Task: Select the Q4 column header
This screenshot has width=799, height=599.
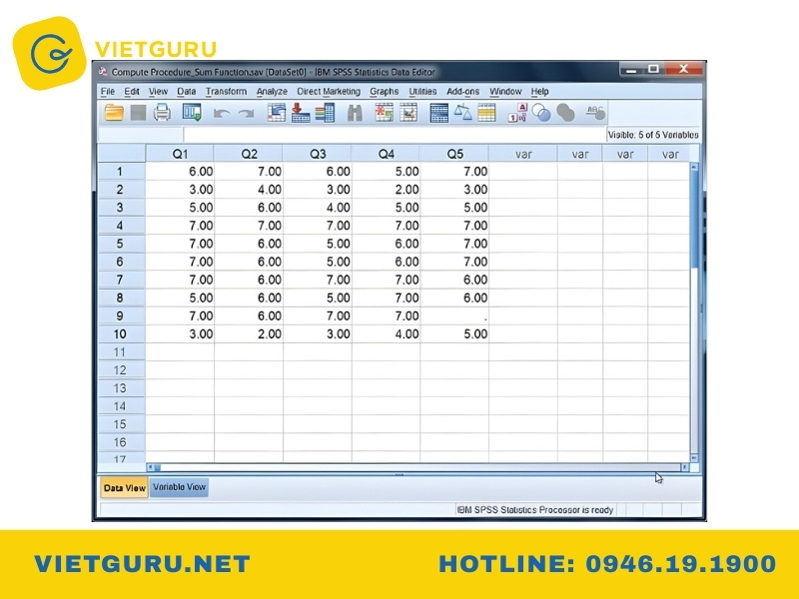Action: 387,154
